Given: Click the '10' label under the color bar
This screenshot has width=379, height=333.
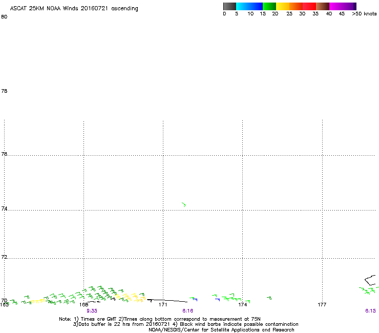Looking at the screenshot, I should 250,14.
